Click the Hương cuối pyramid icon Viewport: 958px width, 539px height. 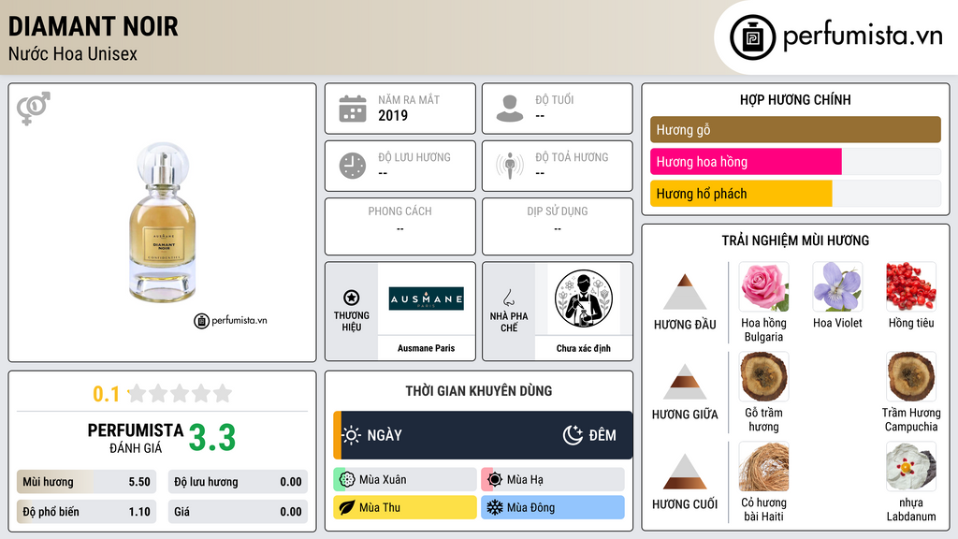click(x=685, y=472)
